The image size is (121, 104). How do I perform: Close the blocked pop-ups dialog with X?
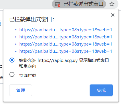coord(113,15)
